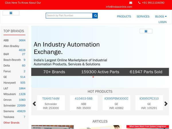Click the HOT PRODUCTS heading
The image size is (172, 129).
point(100,91)
